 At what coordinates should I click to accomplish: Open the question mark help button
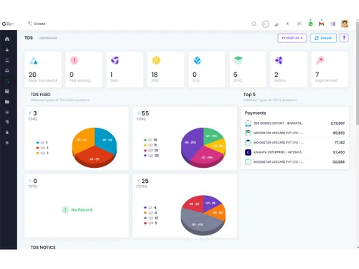(344, 38)
